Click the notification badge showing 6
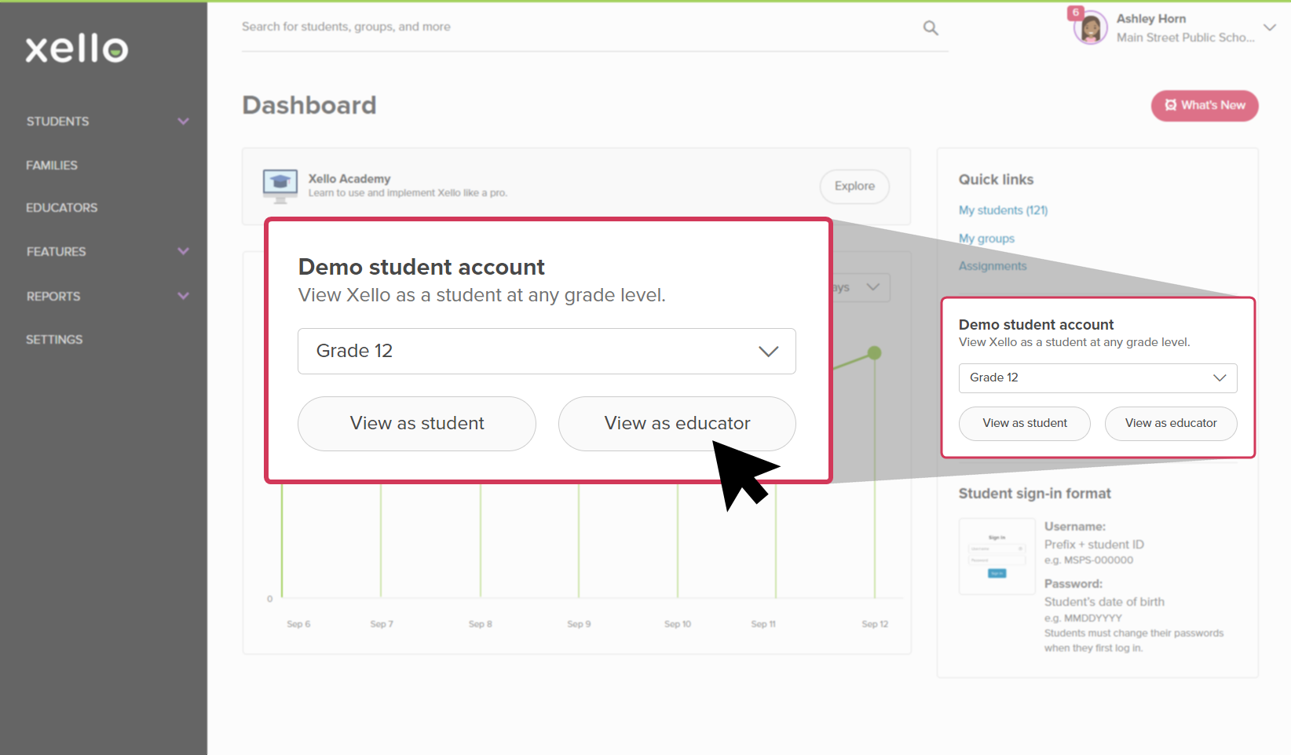 tap(1076, 13)
